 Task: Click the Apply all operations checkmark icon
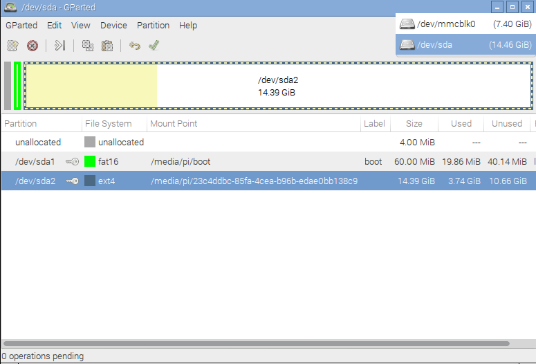pos(154,46)
